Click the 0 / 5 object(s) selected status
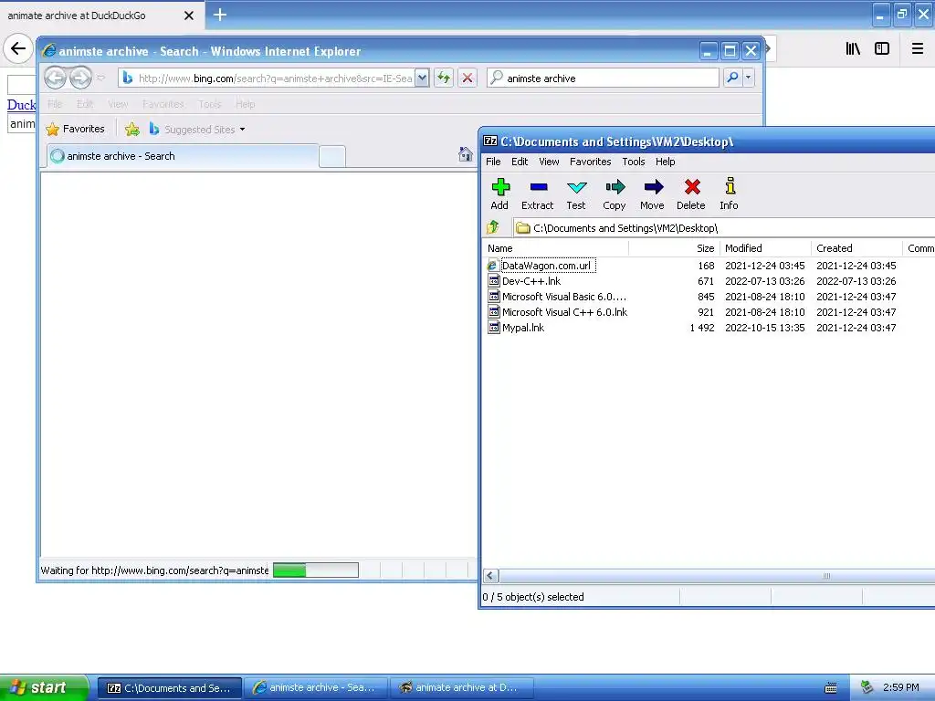Viewport: 935px width, 701px height. click(x=533, y=597)
